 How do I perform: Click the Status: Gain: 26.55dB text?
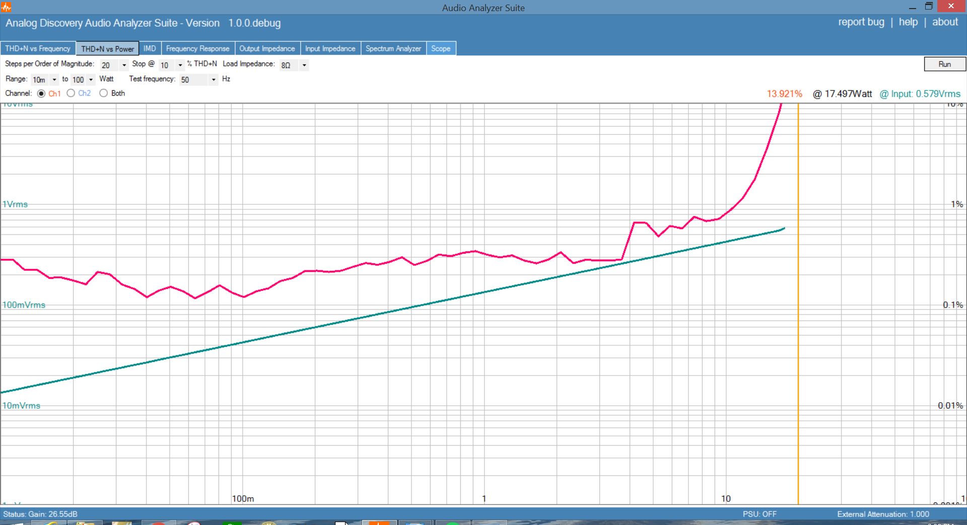coord(40,514)
